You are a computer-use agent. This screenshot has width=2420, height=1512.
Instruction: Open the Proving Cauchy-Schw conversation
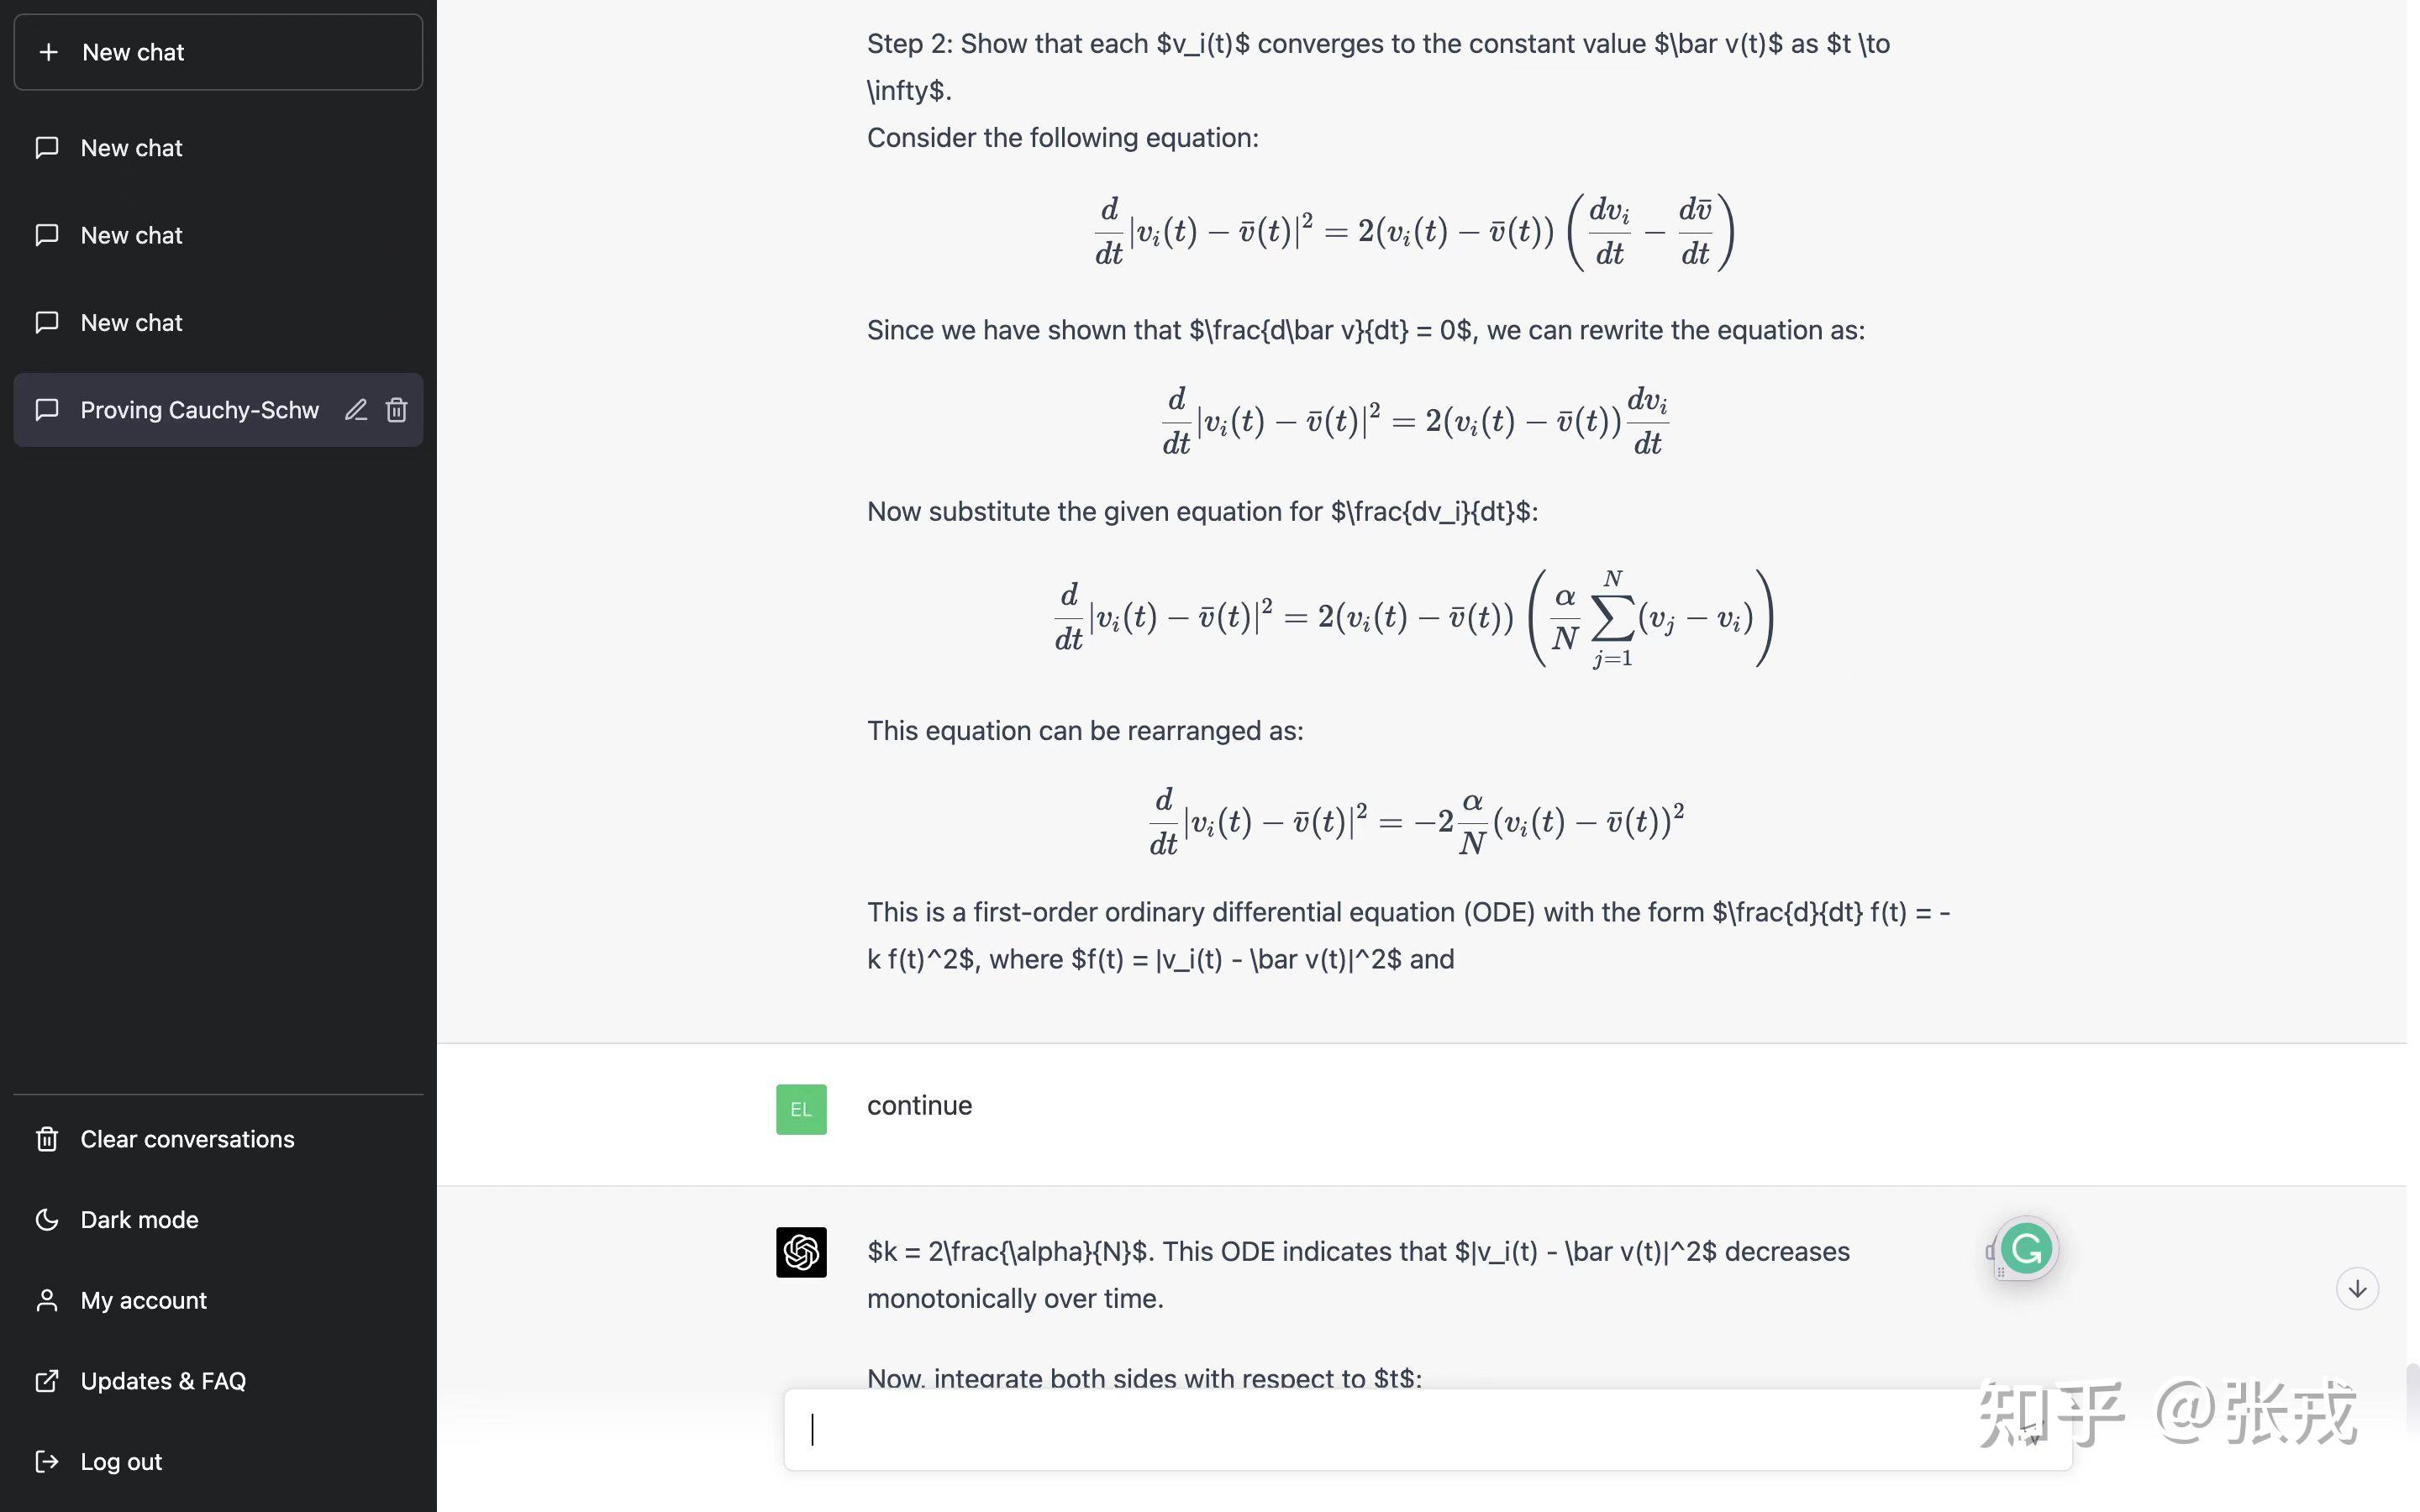pos(199,410)
